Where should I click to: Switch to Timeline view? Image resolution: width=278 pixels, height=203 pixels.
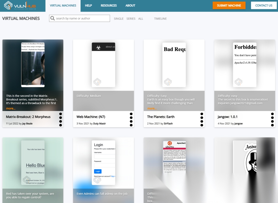pyautogui.click(x=160, y=19)
